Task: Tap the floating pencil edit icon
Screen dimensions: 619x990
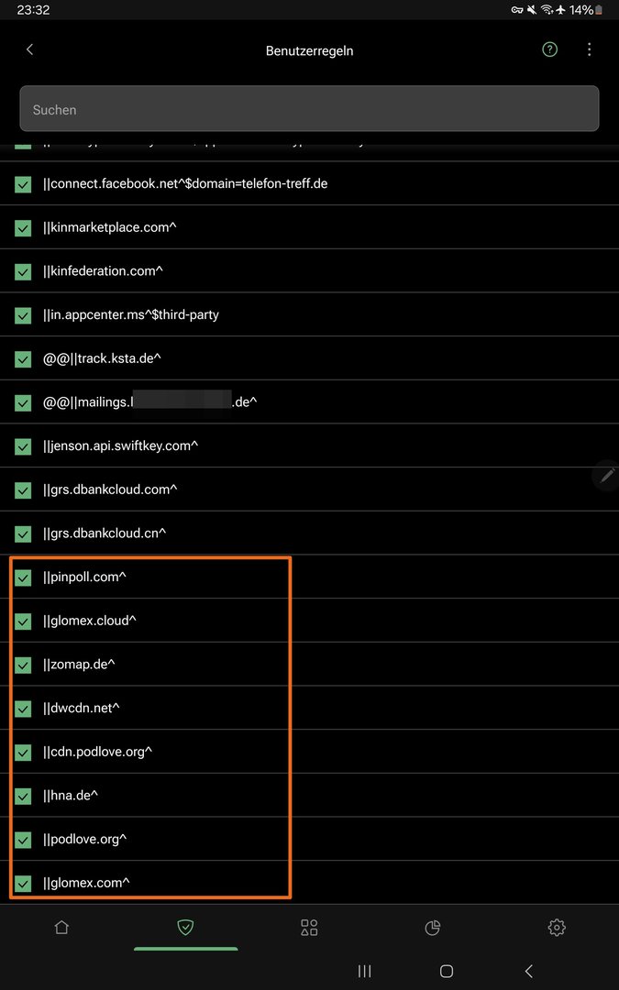Action: 606,475
